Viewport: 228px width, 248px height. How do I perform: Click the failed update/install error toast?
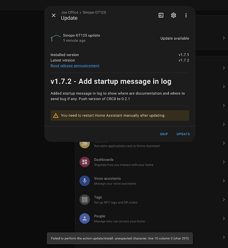click(x=120, y=239)
